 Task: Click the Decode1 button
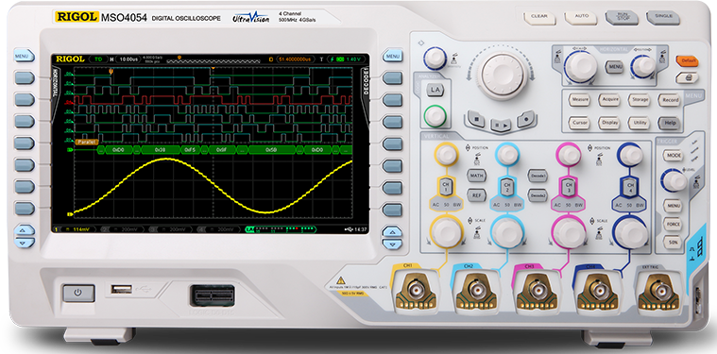point(538,175)
